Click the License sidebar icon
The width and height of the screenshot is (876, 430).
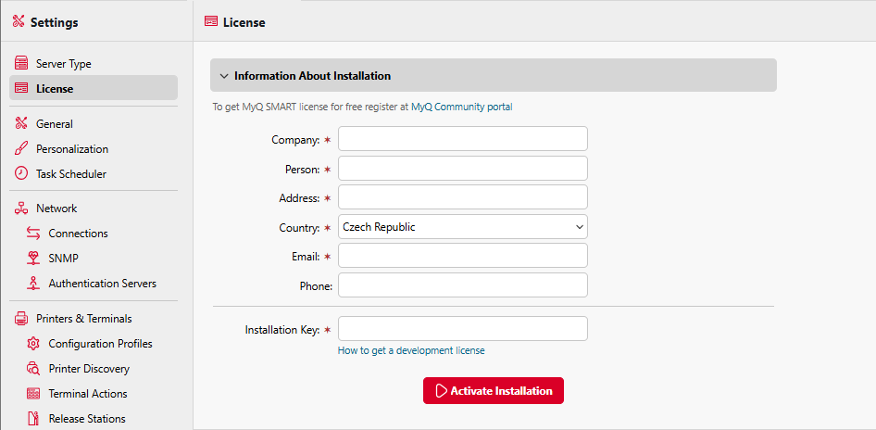point(21,88)
